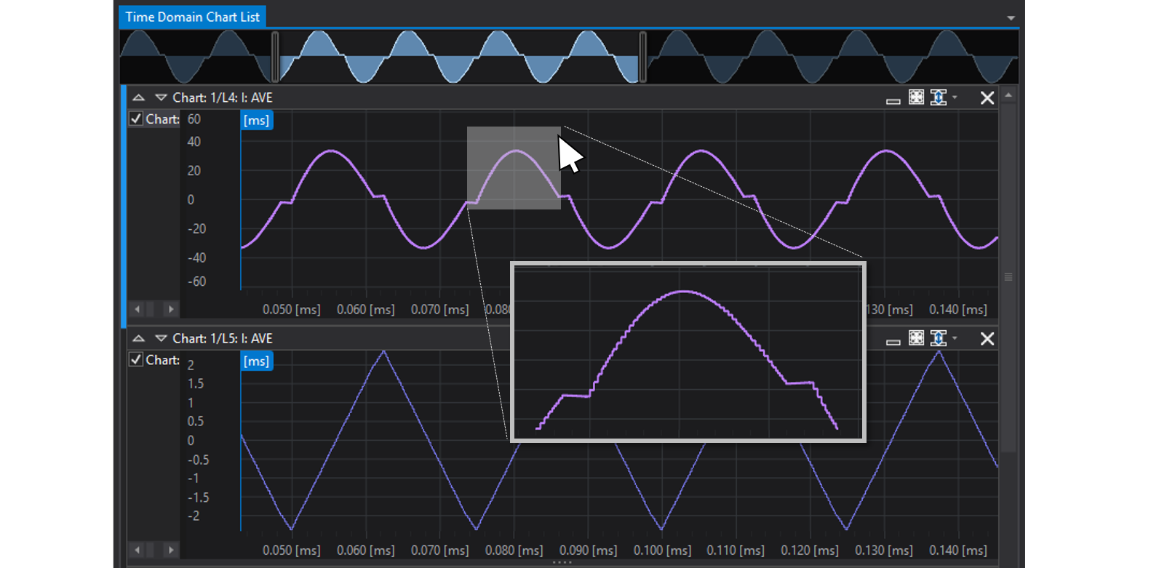The width and height of the screenshot is (1167, 568).
Task: Move the 1/L4 chart up
Action: 138,97
